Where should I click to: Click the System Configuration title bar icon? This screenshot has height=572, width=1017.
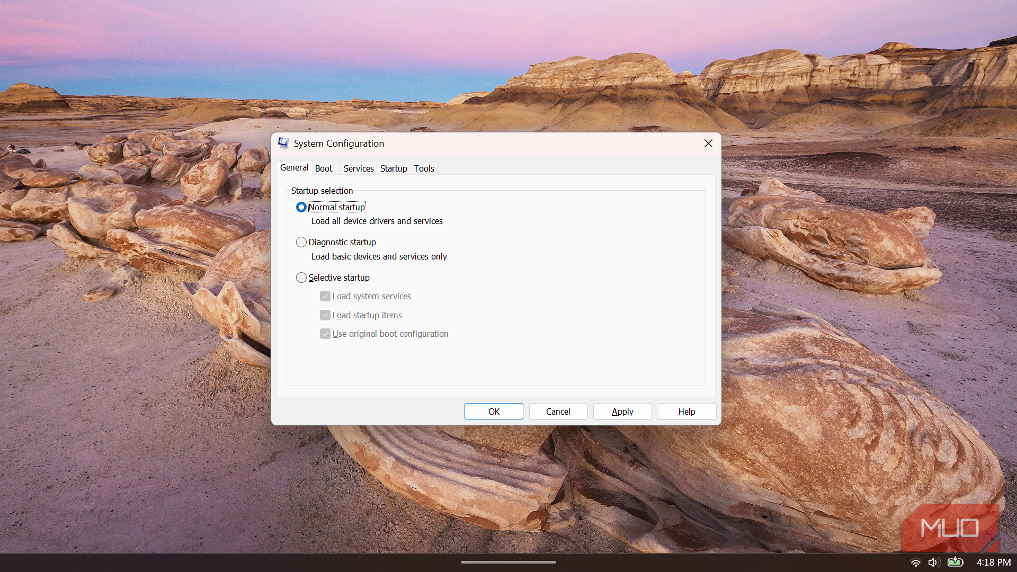tap(283, 143)
